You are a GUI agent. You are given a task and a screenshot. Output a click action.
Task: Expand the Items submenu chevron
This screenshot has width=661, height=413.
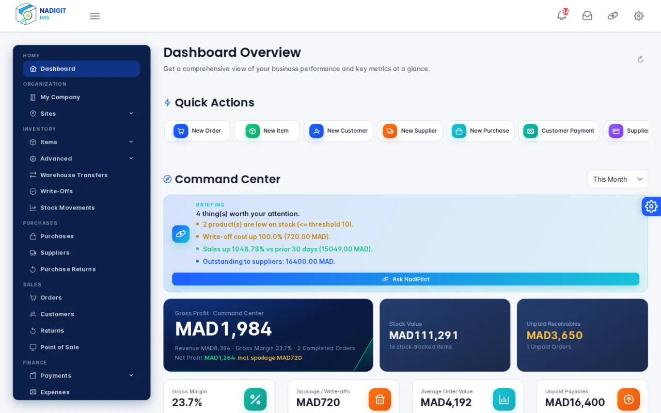131,142
